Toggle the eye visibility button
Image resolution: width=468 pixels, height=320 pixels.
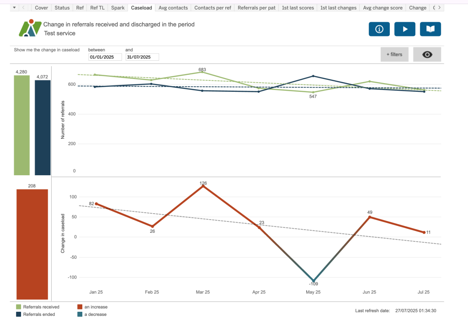[427, 54]
